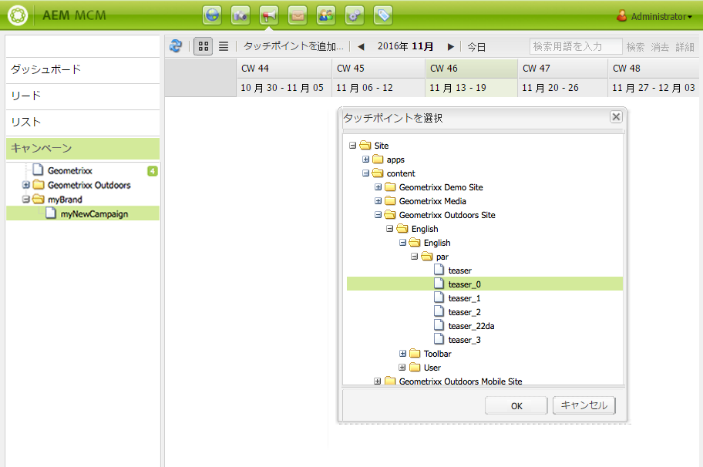
Task: Open the Administrator user menu
Action: click(x=654, y=16)
